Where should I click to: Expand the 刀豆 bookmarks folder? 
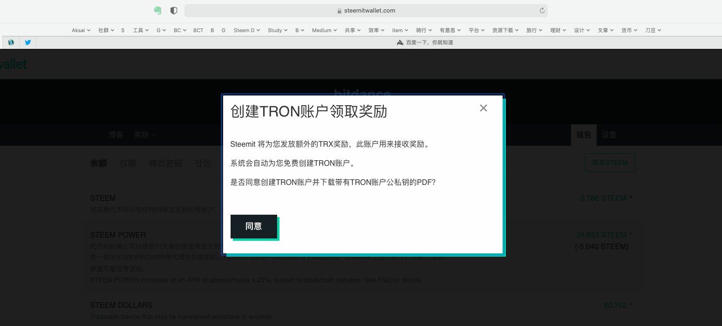click(653, 30)
